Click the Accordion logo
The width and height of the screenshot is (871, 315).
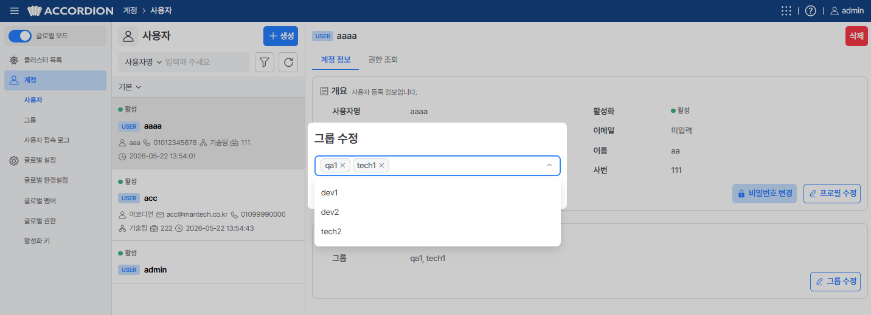coord(71,11)
